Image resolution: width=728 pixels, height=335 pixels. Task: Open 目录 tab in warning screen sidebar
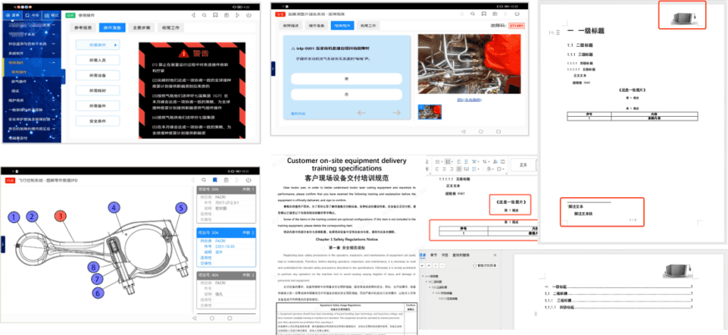coord(12,15)
